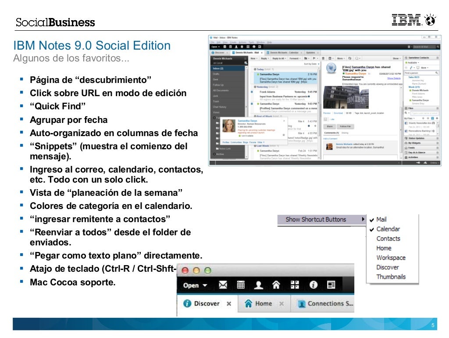Click the blue info icon on Discover tab at bottom
Viewport: 449px width, 338px height.
tap(187, 303)
